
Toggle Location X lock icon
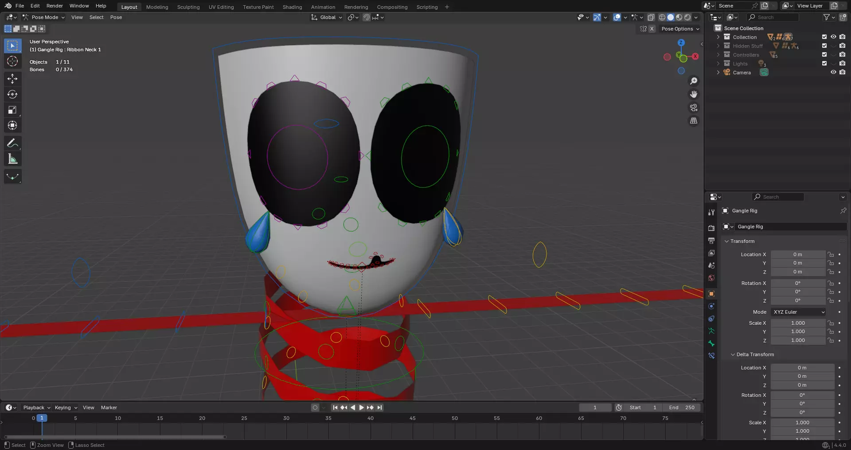(x=831, y=254)
